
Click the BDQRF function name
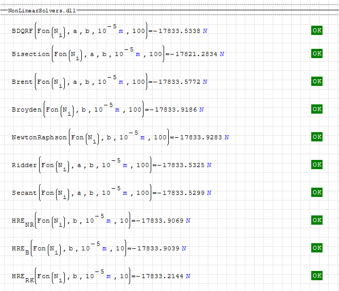point(21,31)
